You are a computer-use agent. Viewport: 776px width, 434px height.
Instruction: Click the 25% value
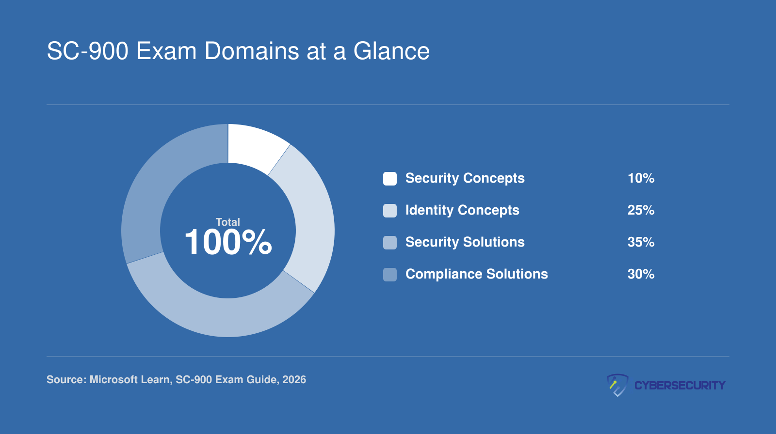coord(641,210)
